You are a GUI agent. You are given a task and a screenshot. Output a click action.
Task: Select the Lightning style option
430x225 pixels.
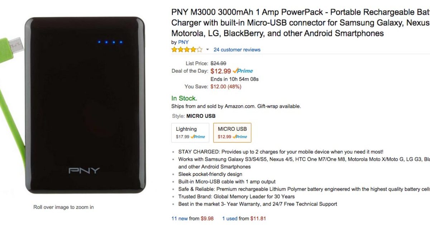coord(190,133)
